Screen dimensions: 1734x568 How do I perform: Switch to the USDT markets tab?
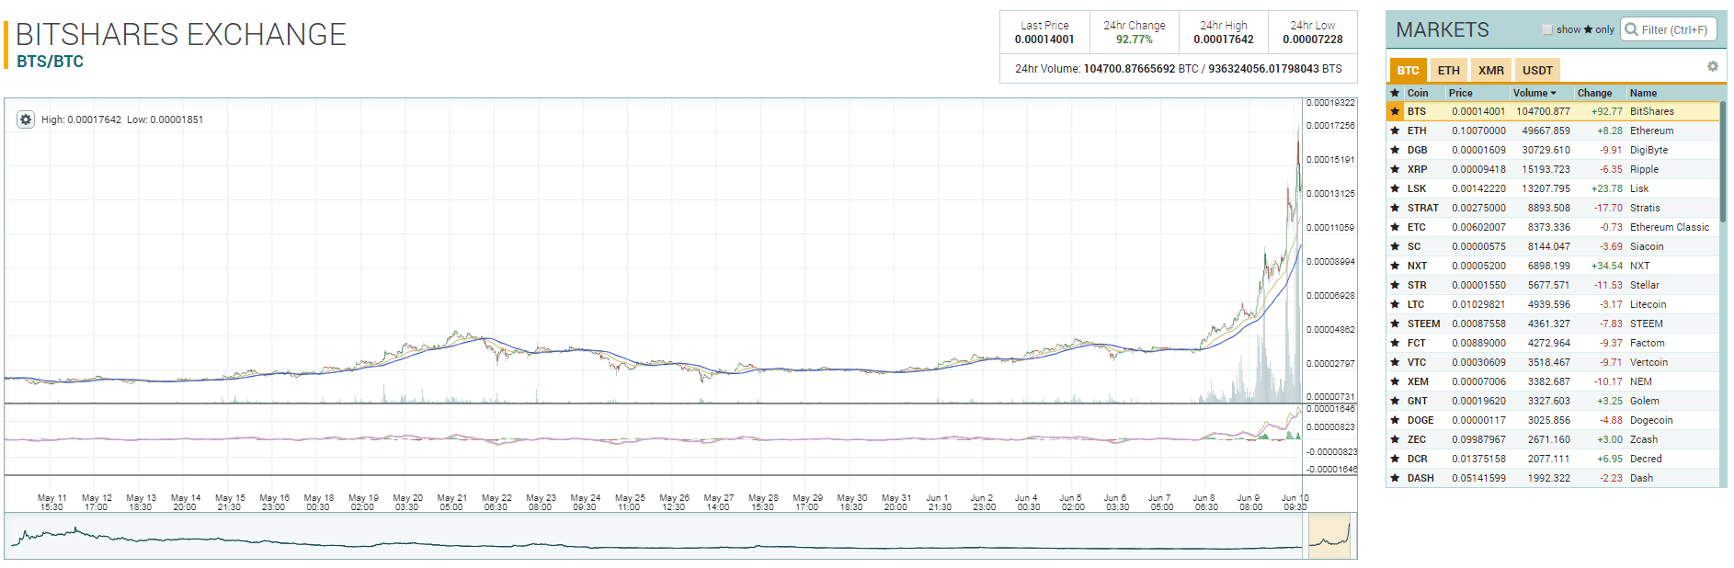point(1537,70)
